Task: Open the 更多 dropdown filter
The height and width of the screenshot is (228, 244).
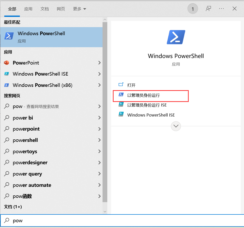Action: [x=79, y=9]
